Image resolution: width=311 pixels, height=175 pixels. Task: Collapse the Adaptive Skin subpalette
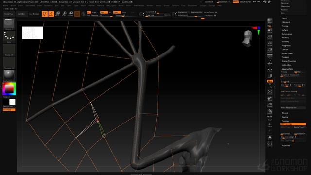[x=287, y=69]
